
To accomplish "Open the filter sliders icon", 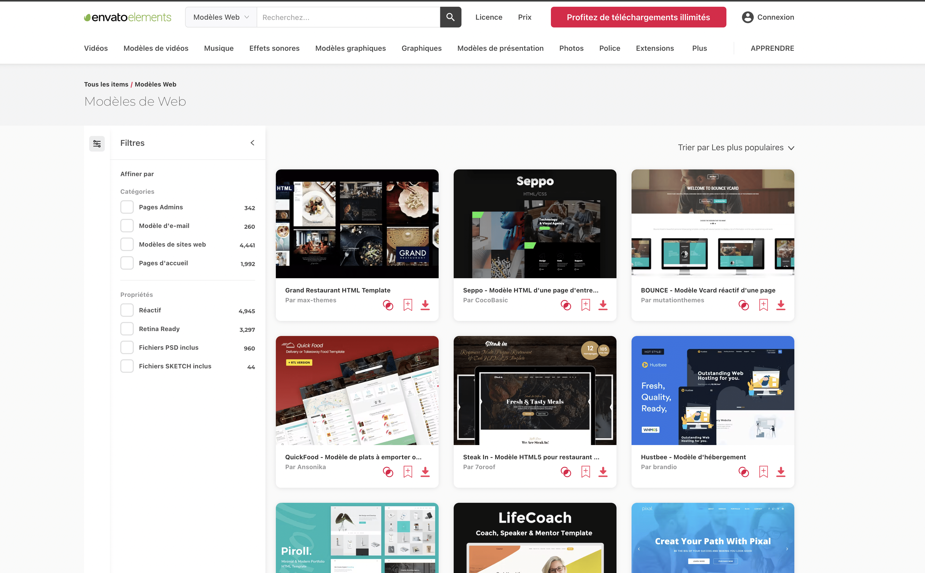I will tap(97, 144).
